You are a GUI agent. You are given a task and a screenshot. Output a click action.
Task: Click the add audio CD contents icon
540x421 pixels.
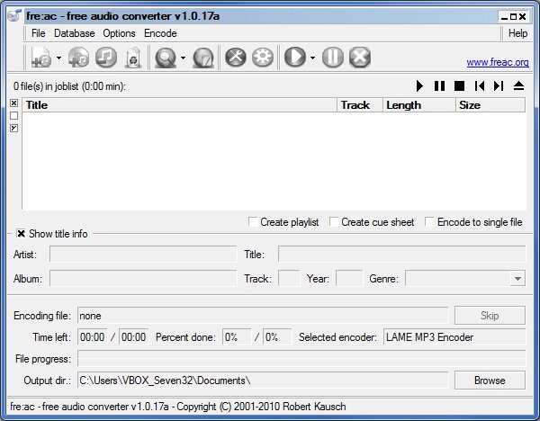pos(79,58)
